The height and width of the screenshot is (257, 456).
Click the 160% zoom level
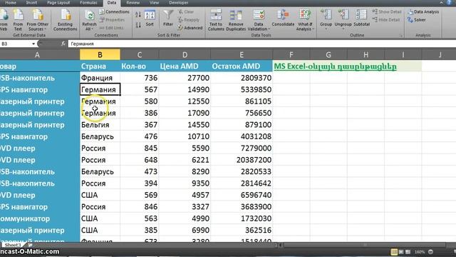tap(420, 252)
